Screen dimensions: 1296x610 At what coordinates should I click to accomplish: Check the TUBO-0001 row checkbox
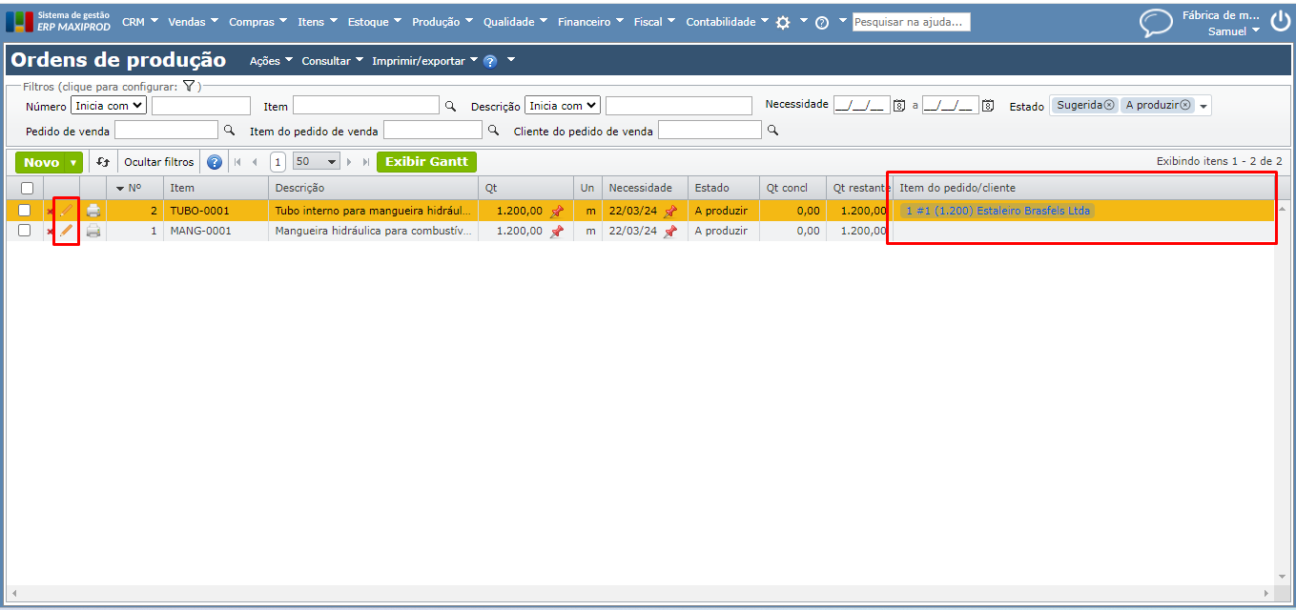[x=25, y=211]
